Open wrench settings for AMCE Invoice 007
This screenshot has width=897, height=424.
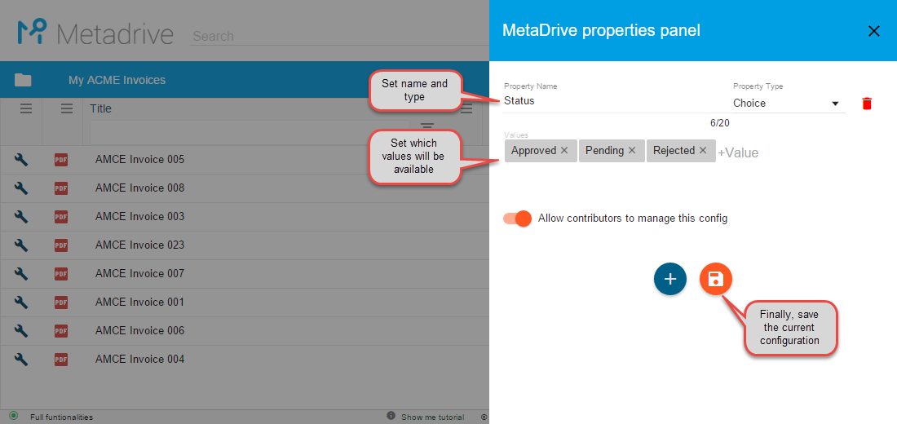point(21,274)
